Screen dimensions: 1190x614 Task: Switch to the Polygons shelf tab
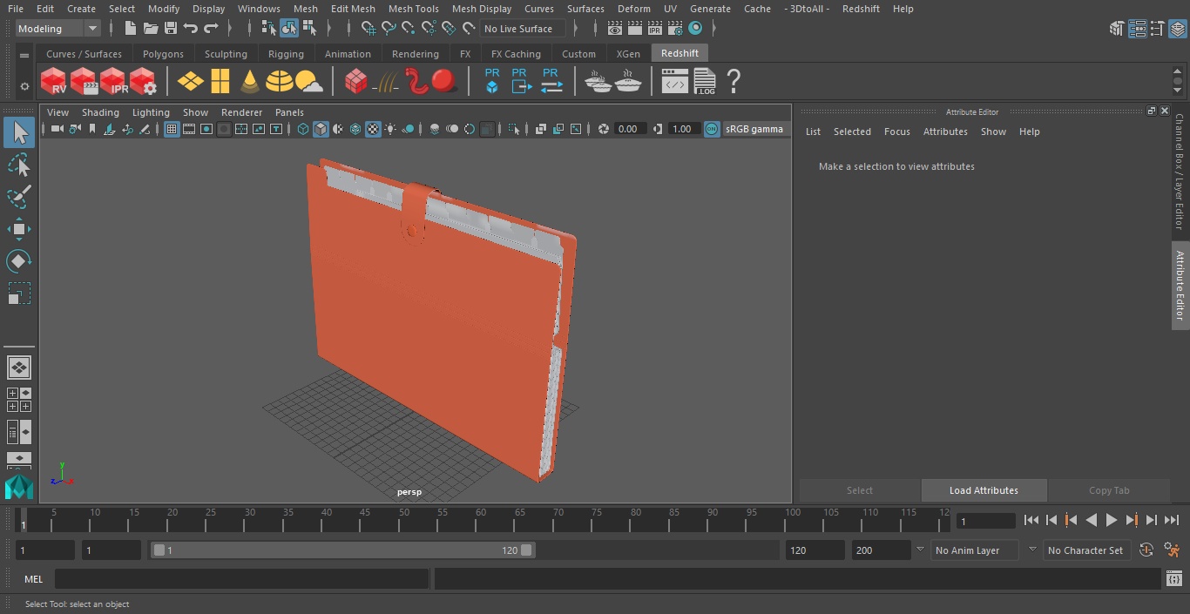tap(163, 54)
